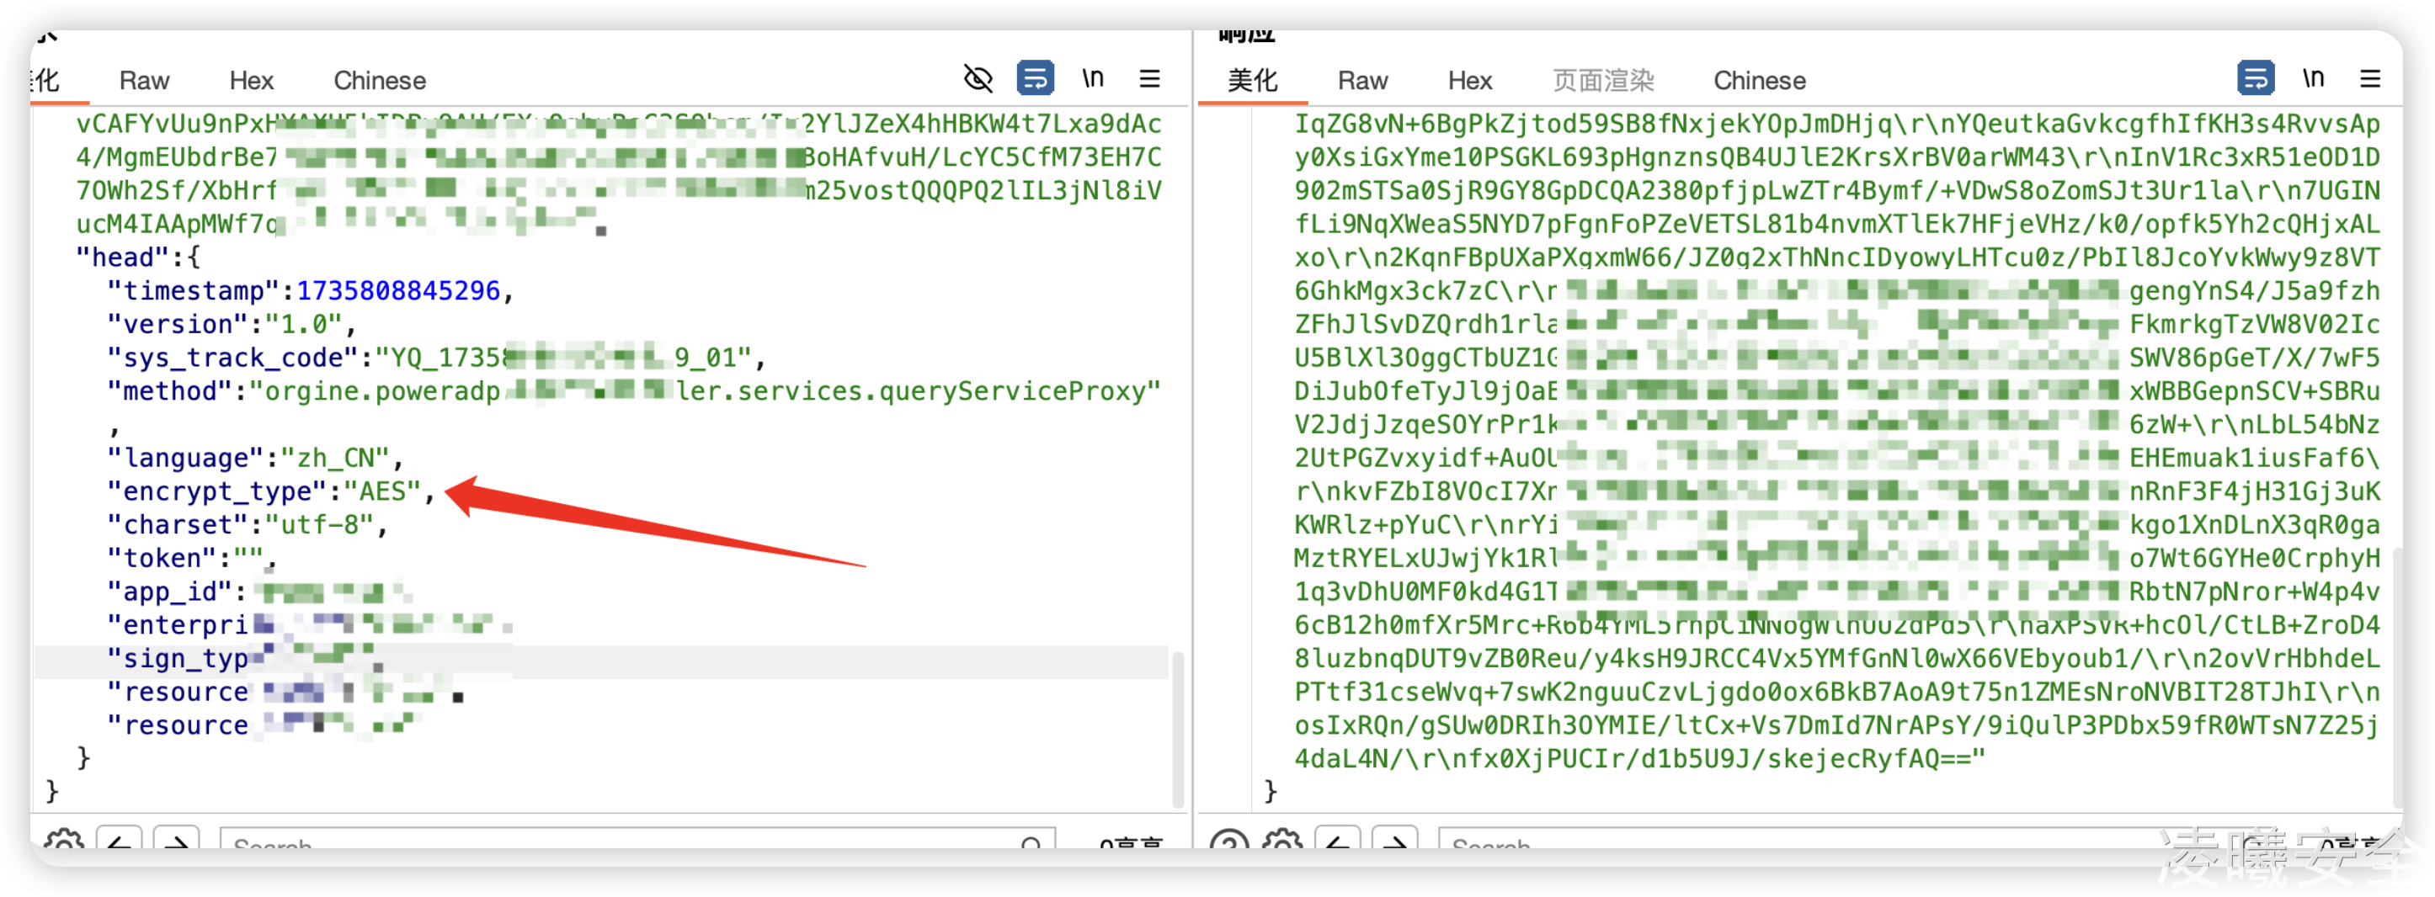This screenshot has height=897, width=2435.
Task: Switch response view to Raw tab
Action: [1362, 82]
